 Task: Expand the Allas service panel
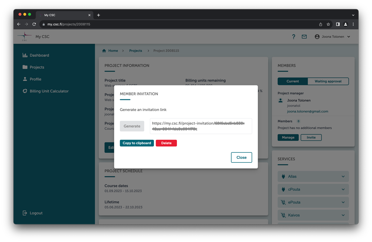(313, 177)
